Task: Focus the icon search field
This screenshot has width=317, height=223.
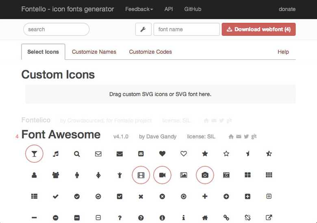Action: click(56, 29)
